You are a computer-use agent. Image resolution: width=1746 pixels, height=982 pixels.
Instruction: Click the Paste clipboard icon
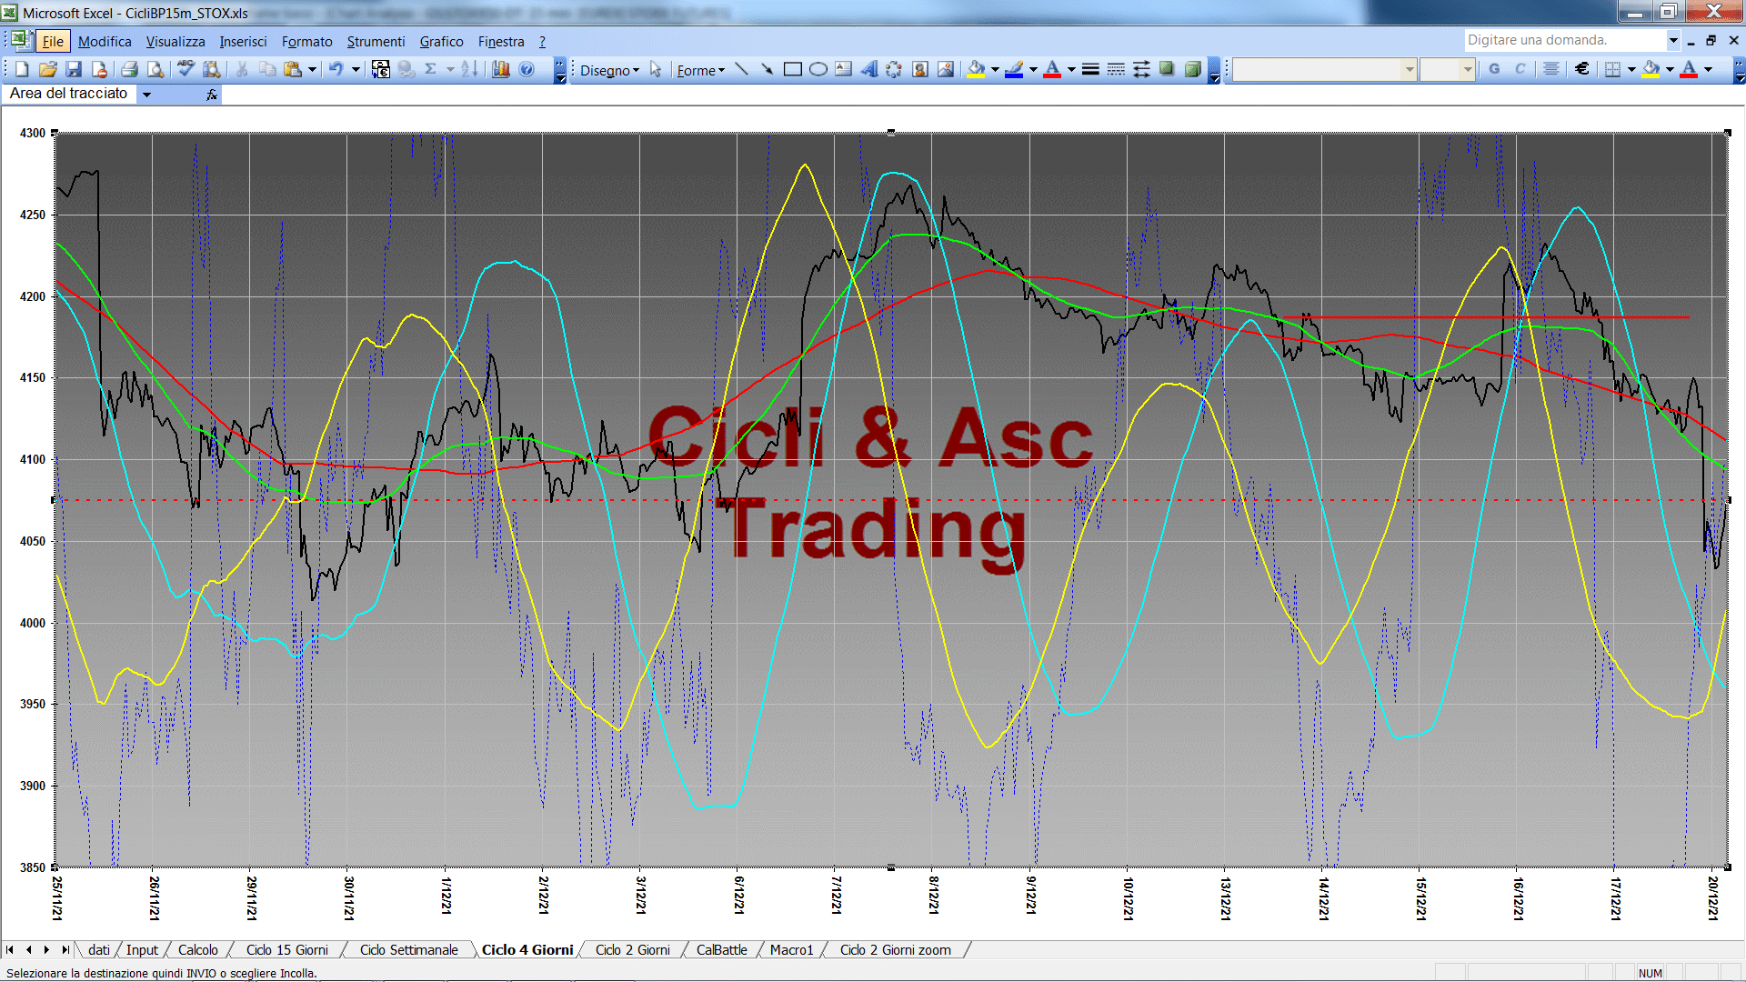pos(293,69)
